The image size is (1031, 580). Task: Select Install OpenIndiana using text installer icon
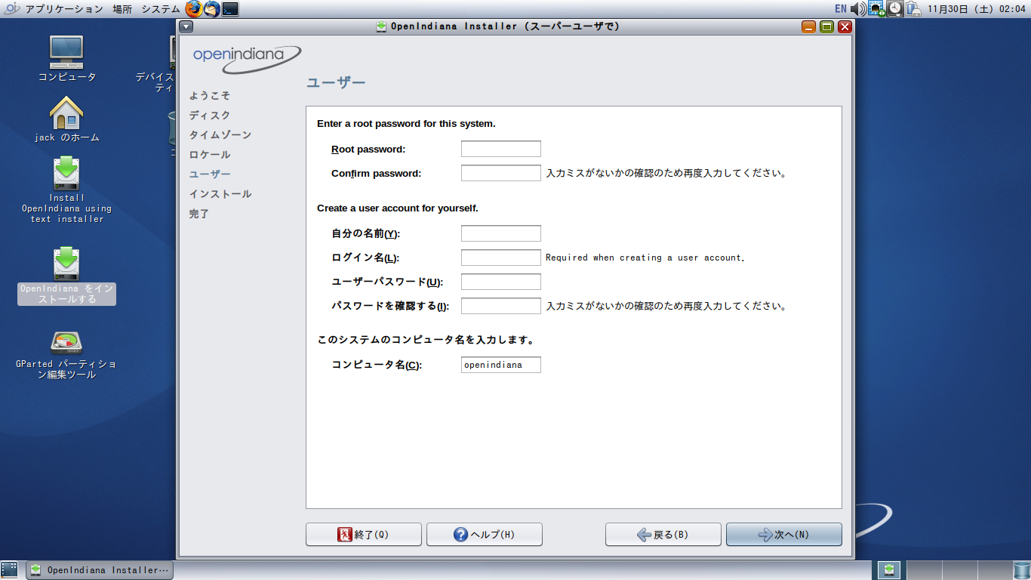tap(66, 190)
